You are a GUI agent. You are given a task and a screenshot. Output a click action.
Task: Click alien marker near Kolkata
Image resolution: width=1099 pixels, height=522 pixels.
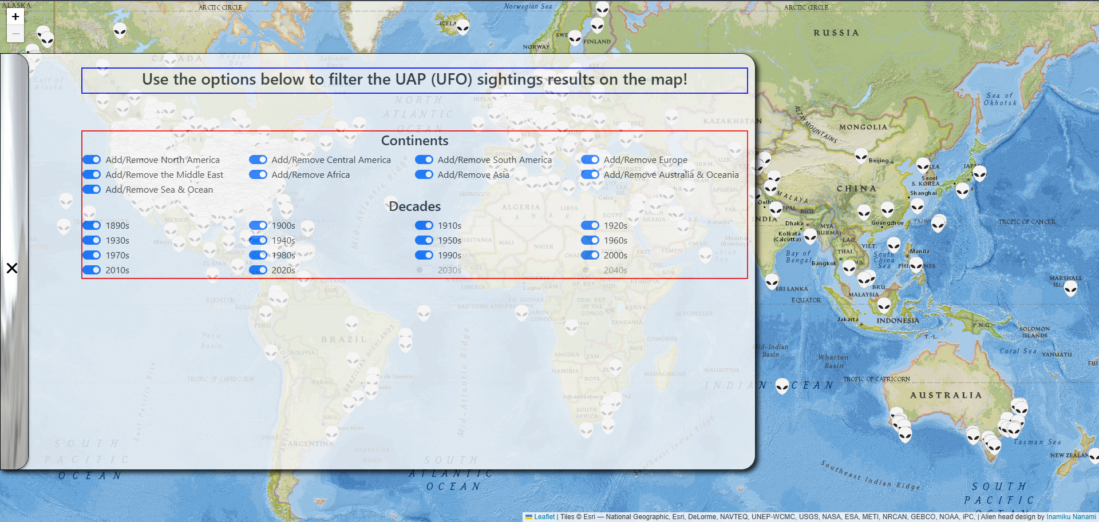[x=810, y=236]
